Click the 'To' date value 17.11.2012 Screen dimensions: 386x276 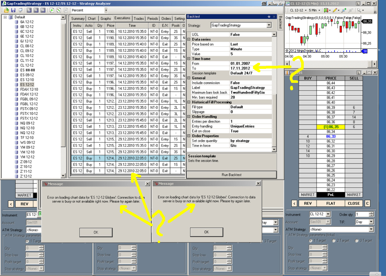(240, 68)
